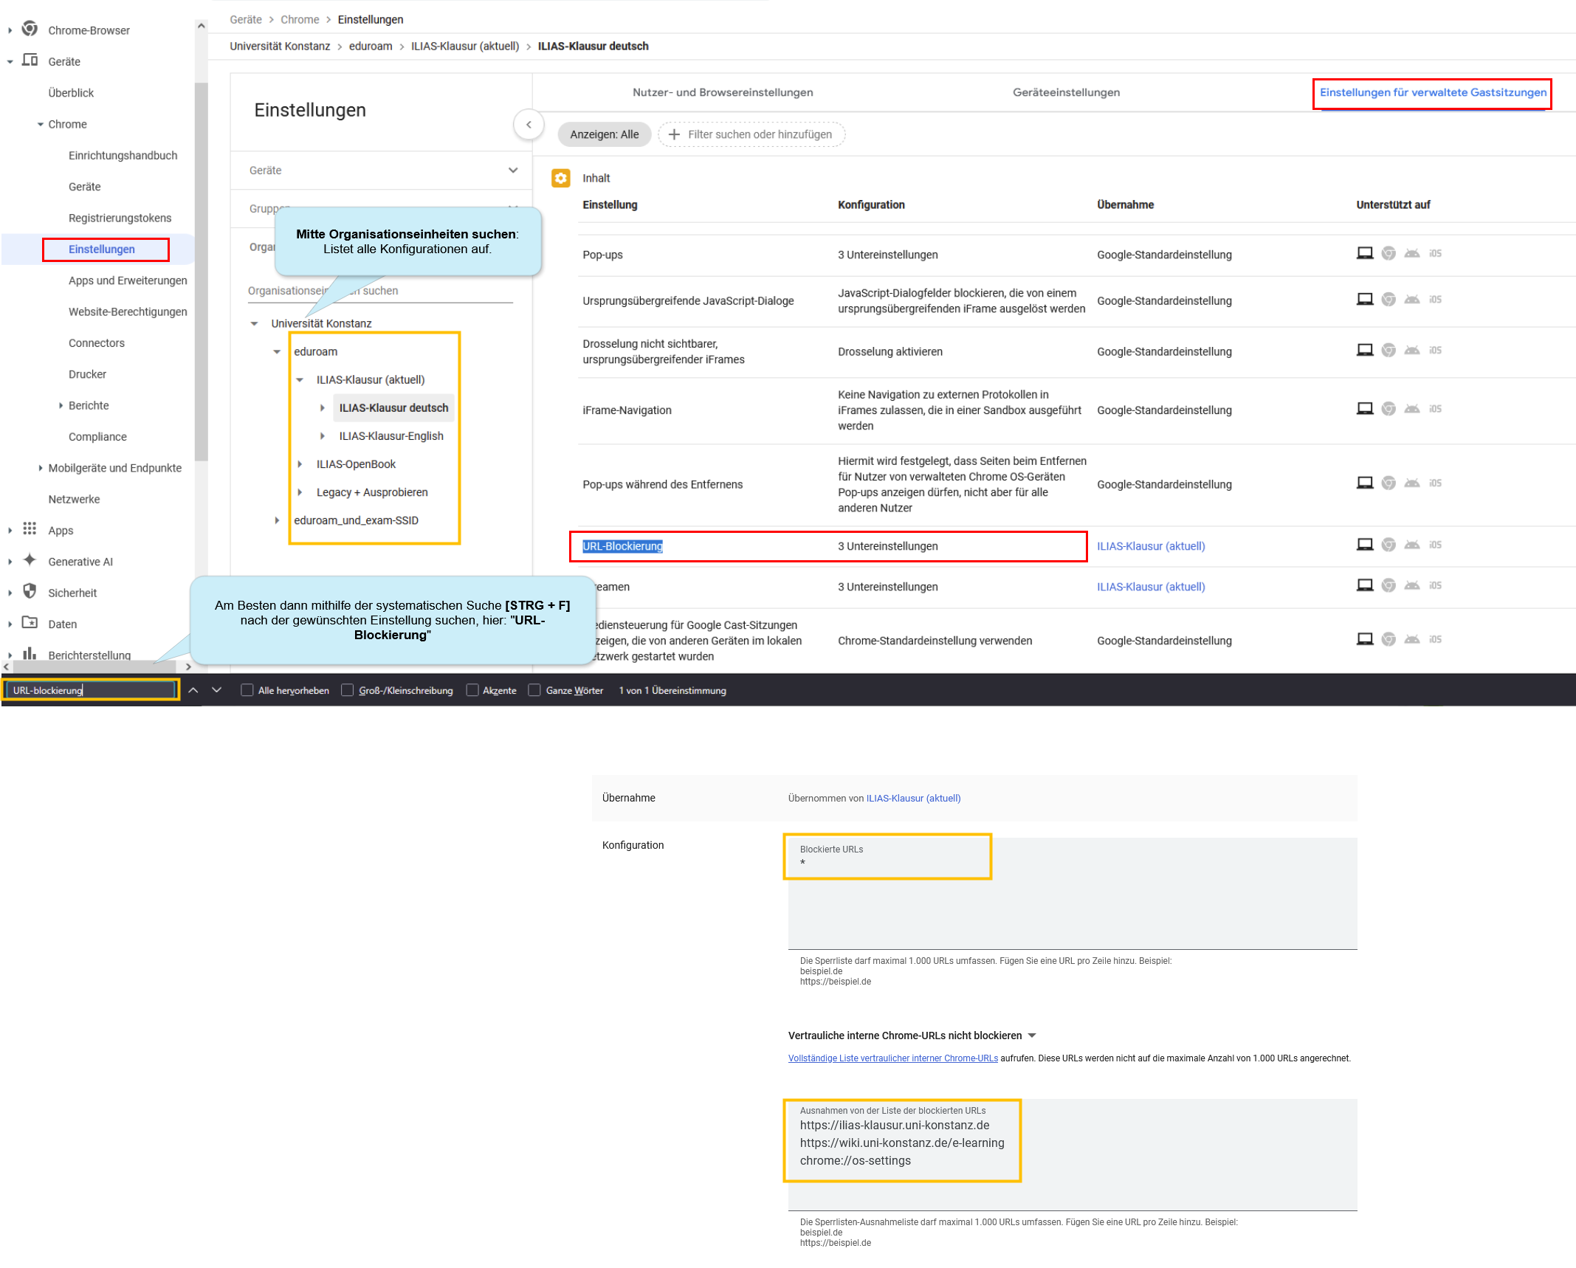1576x1268 pixels.
Task: Open Vollständige Liste vertraulicher interner Chrome-URLs link
Action: (x=892, y=1058)
